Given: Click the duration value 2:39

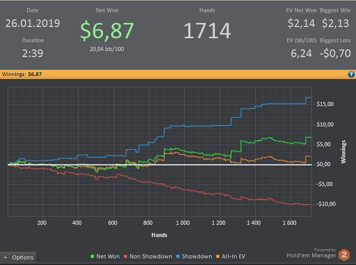Looking at the screenshot, I should (x=33, y=54).
